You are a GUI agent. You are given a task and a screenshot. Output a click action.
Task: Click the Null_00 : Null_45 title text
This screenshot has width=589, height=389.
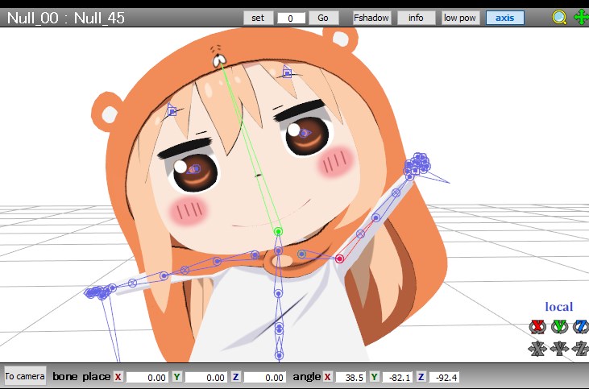point(66,18)
